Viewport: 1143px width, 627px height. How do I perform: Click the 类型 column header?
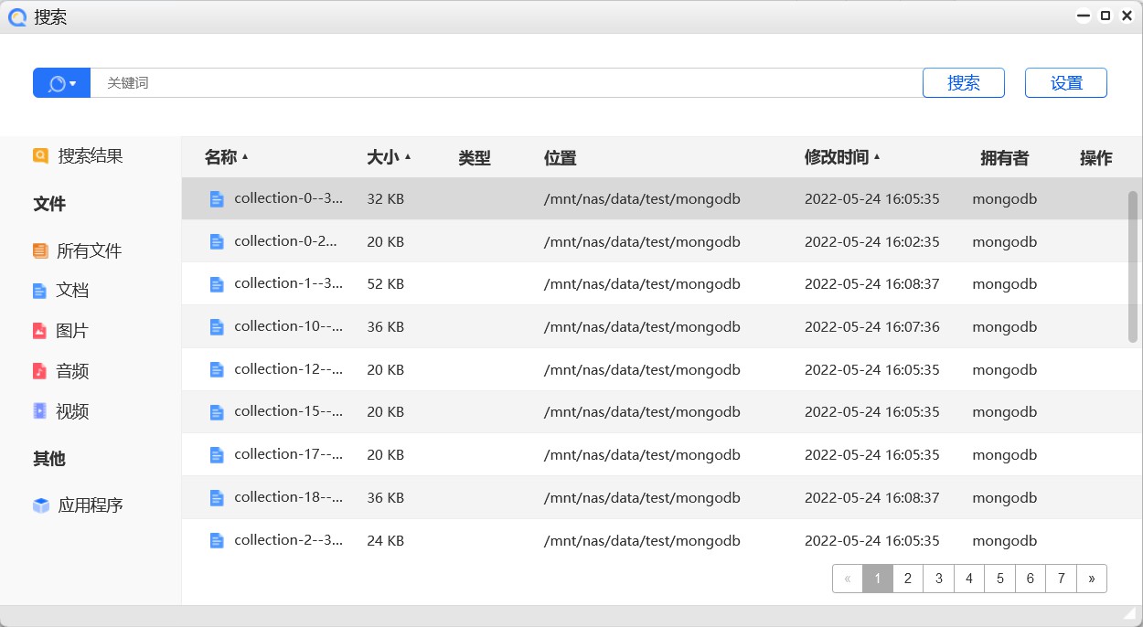click(475, 157)
